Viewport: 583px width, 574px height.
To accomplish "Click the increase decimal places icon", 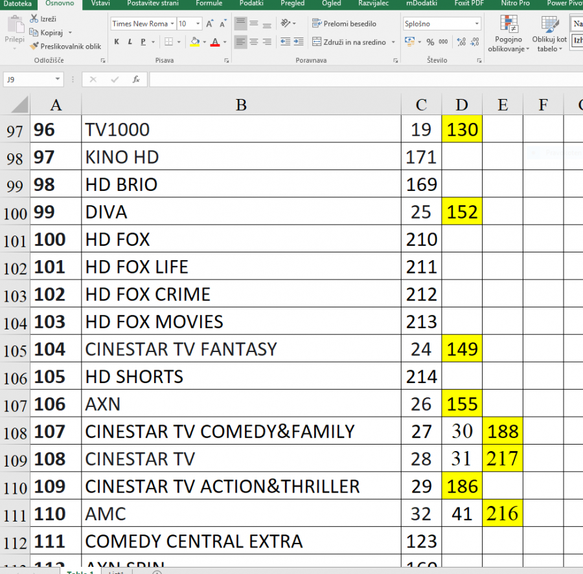I will click(x=461, y=42).
